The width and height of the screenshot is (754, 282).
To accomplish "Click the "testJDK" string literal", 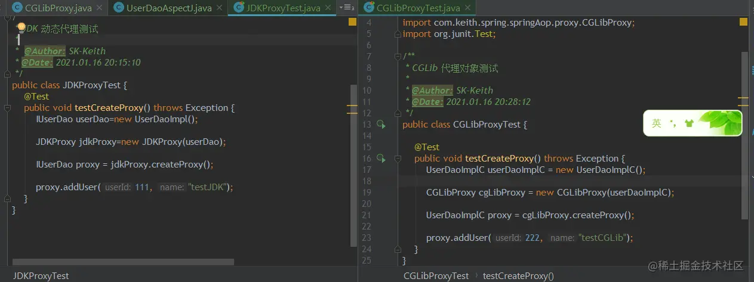I will pyautogui.click(x=208, y=187).
